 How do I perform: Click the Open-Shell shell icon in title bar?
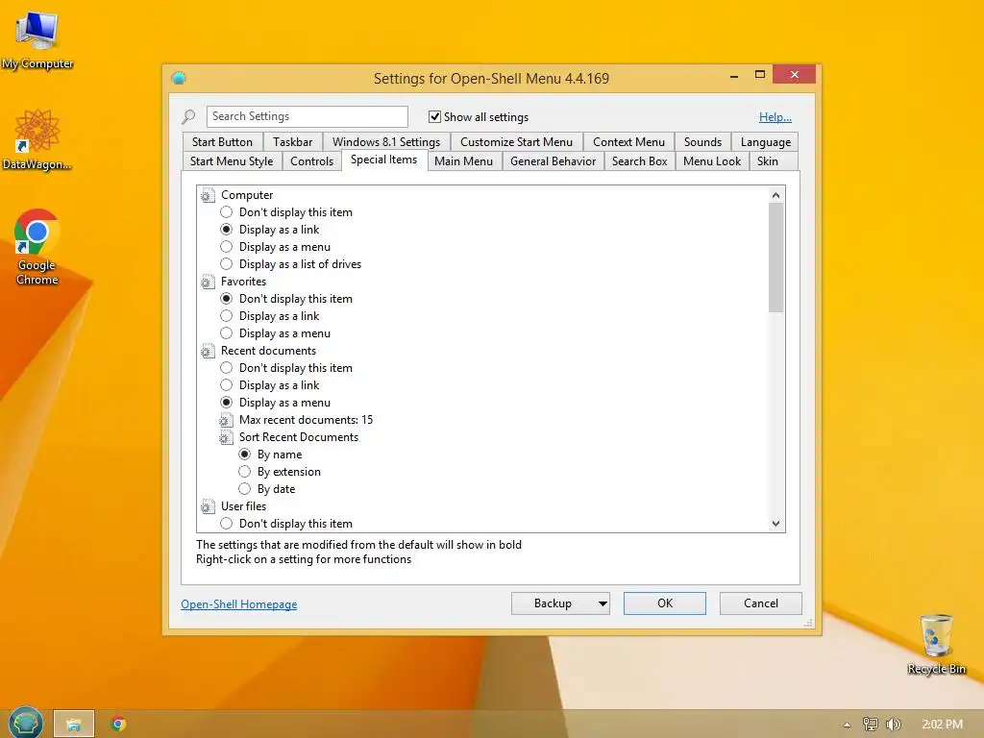point(179,78)
